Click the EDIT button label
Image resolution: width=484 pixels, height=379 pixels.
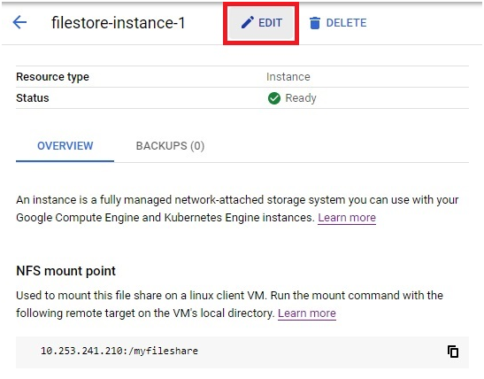pyautogui.click(x=270, y=23)
